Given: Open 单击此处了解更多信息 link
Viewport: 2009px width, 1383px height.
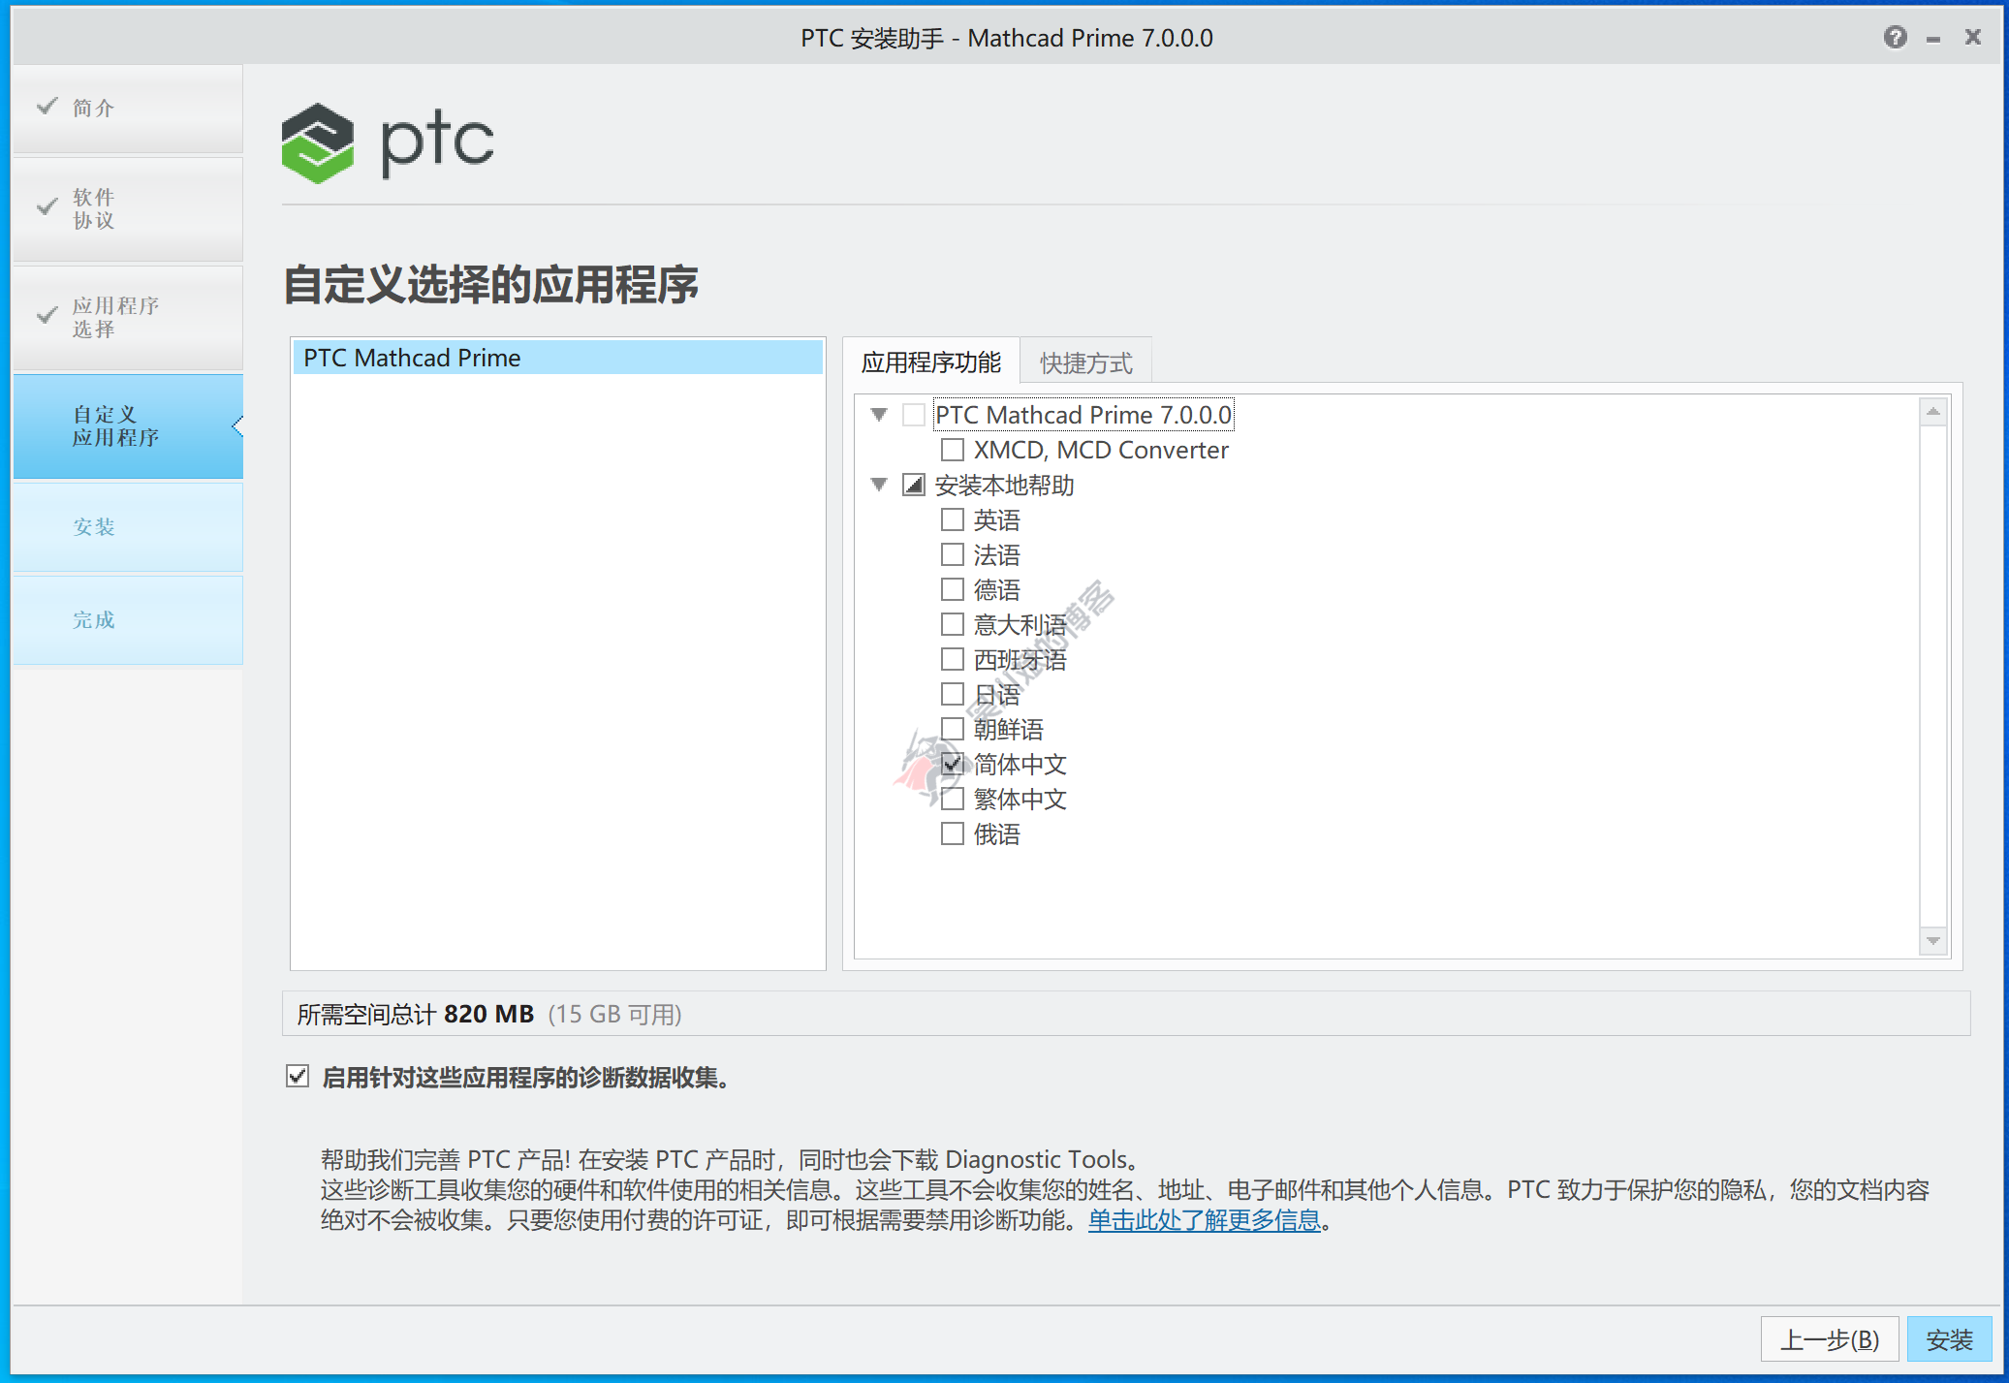Looking at the screenshot, I should point(1205,1220).
